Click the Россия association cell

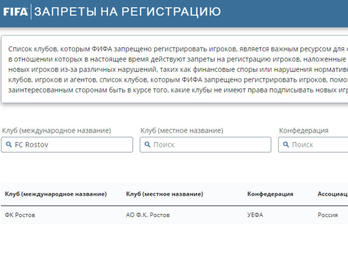pyautogui.click(x=327, y=215)
